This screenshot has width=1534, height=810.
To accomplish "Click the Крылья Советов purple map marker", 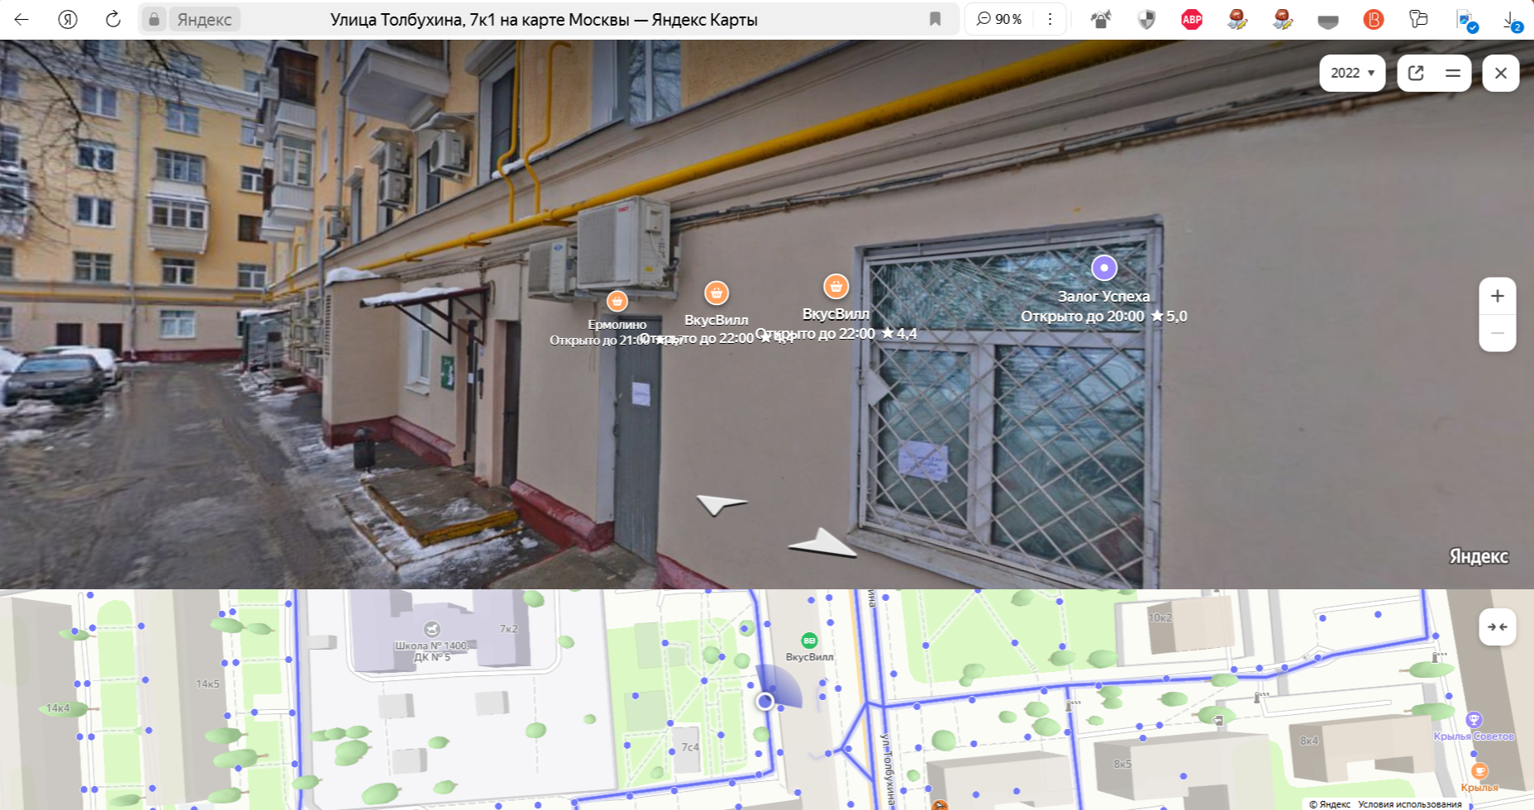I will click(x=1474, y=719).
